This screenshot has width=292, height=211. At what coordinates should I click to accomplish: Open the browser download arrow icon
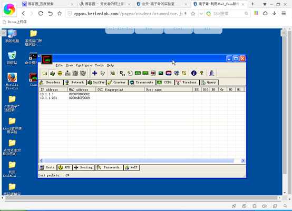274,13
